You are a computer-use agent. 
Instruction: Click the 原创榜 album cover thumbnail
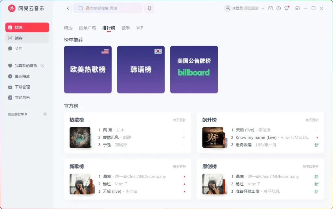(213, 184)
